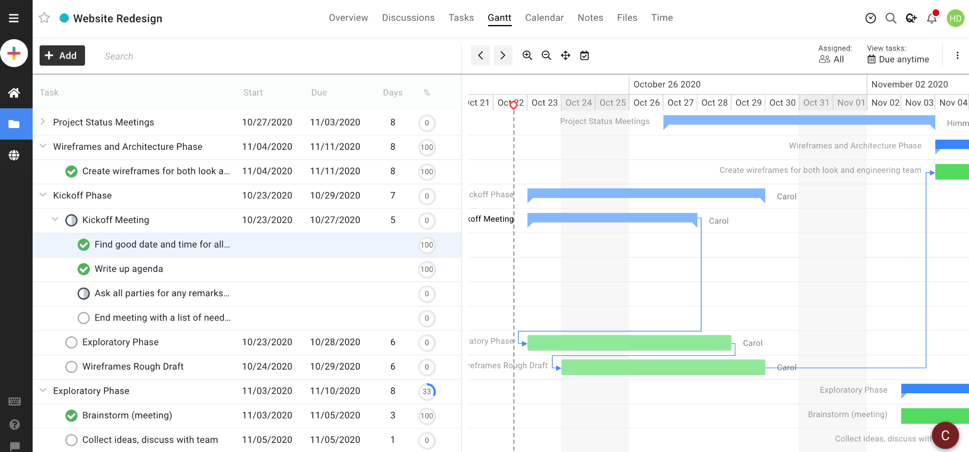Image resolution: width=969 pixels, height=452 pixels.
Task: Switch to the Calendar tab
Action: (544, 18)
